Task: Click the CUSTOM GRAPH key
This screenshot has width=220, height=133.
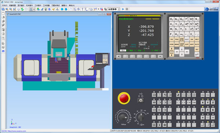Action: pyautogui.click(x=181, y=45)
